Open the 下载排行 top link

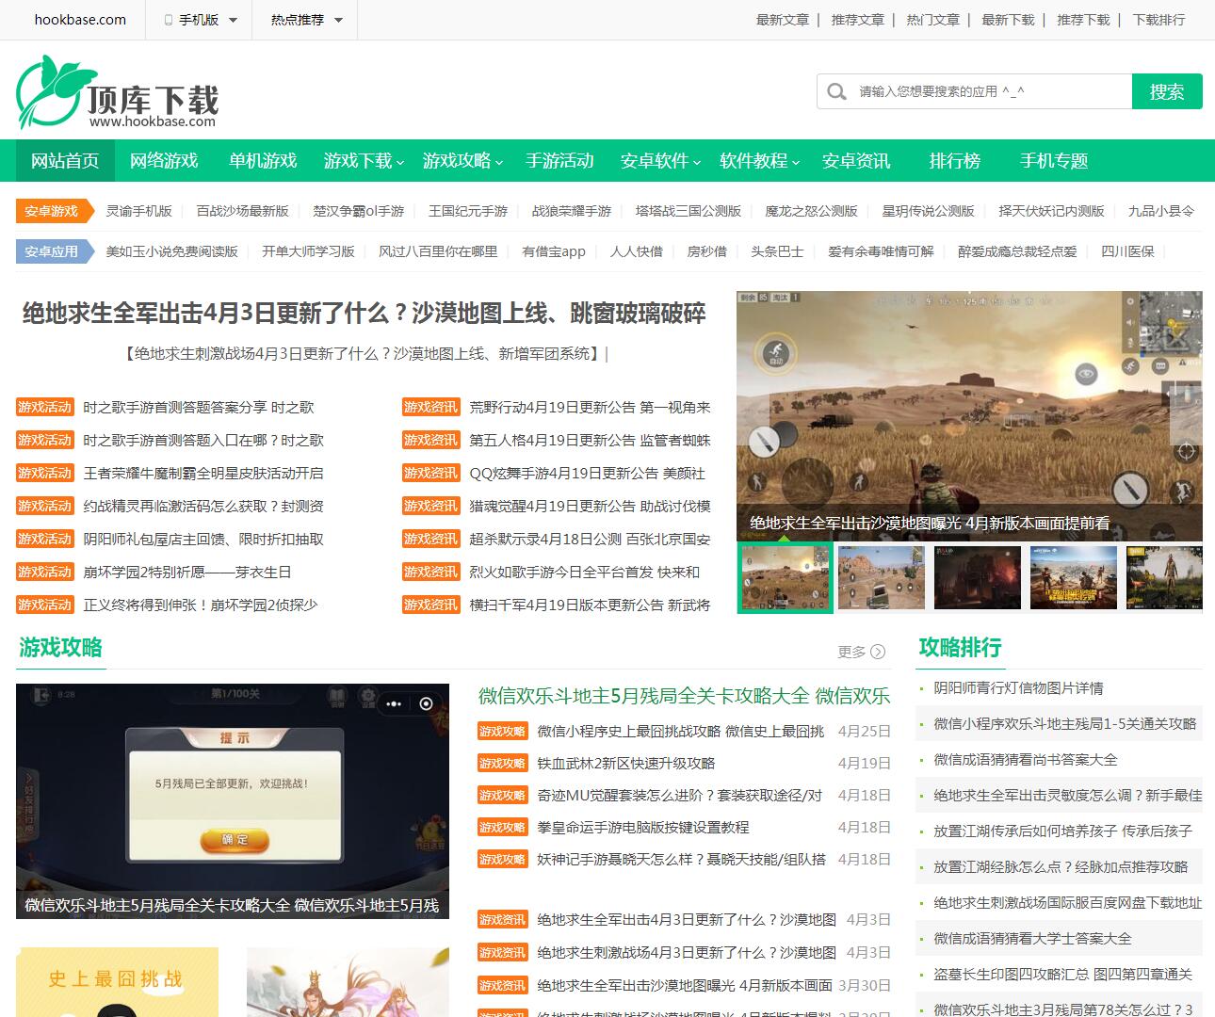point(1159,20)
